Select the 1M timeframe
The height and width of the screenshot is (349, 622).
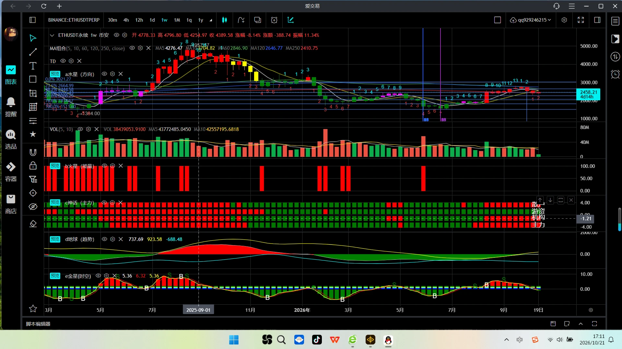click(x=177, y=20)
